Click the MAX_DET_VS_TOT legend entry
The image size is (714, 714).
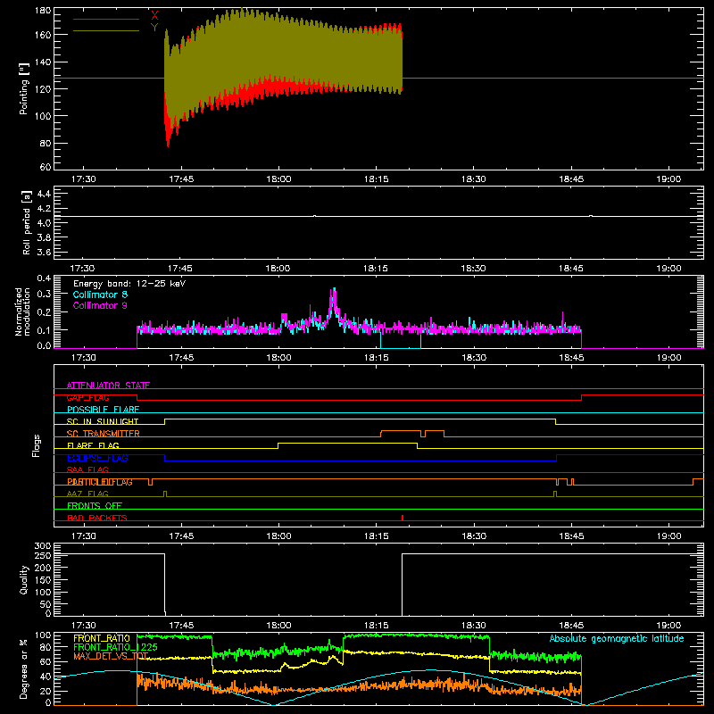[111, 656]
